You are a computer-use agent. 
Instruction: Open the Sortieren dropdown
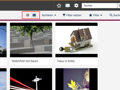49,15
